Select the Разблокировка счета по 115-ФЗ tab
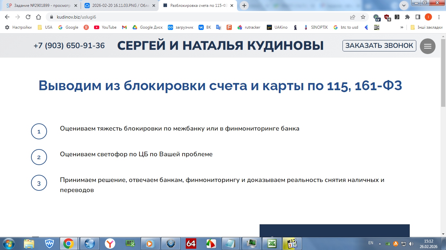 coord(199,6)
